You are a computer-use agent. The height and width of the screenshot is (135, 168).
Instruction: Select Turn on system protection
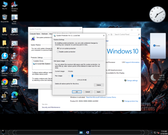tap(67, 48)
